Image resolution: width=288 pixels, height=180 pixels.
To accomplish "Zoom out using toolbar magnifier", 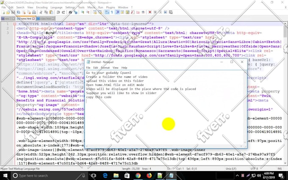I will 88,12.
